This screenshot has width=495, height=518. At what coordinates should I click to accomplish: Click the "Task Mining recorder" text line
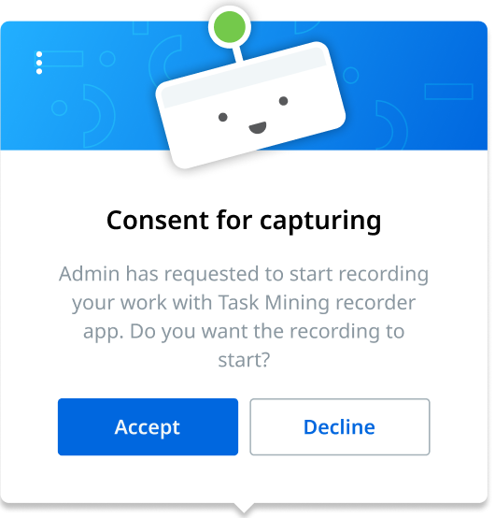(x=244, y=303)
